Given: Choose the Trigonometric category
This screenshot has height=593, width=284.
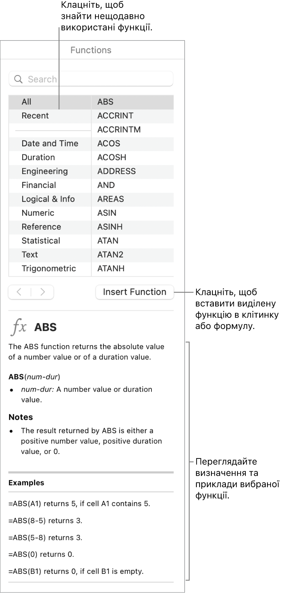Looking at the screenshot, I should point(49,269).
